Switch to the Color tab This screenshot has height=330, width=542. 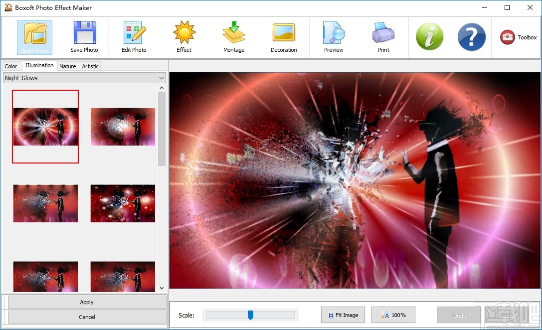[x=10, y=66]
